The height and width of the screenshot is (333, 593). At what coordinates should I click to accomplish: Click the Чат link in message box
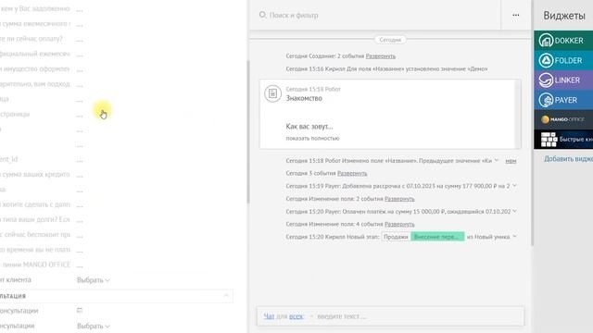tap(269, 316)
